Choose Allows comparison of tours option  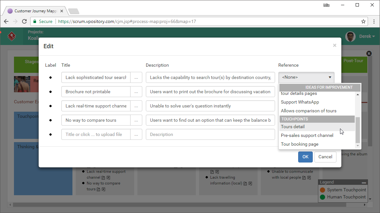tap(317, 111)
